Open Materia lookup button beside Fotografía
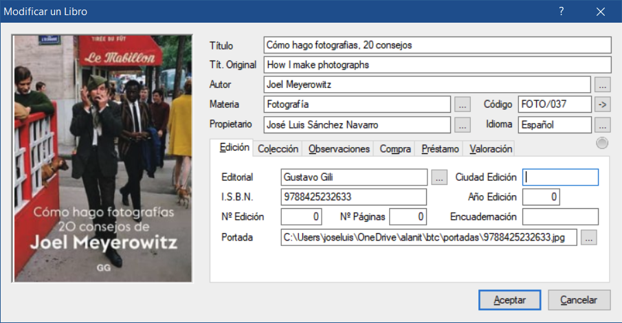622x323 pixels. (462, 105)
